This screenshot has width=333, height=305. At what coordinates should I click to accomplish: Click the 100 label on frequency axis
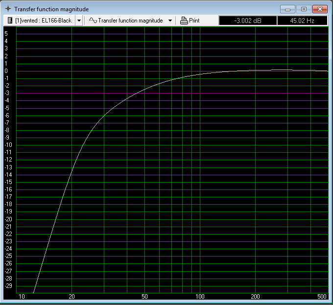(200, 297)
